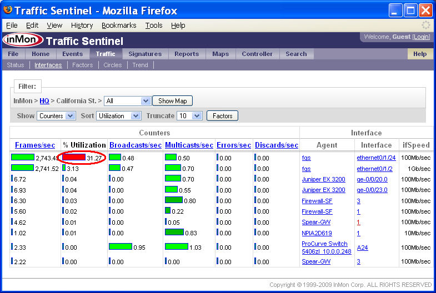Image resolution: width=436 pixels, height=293 pixels.
Task: Open the Firefox Edit menu
Action: point(32,26)
